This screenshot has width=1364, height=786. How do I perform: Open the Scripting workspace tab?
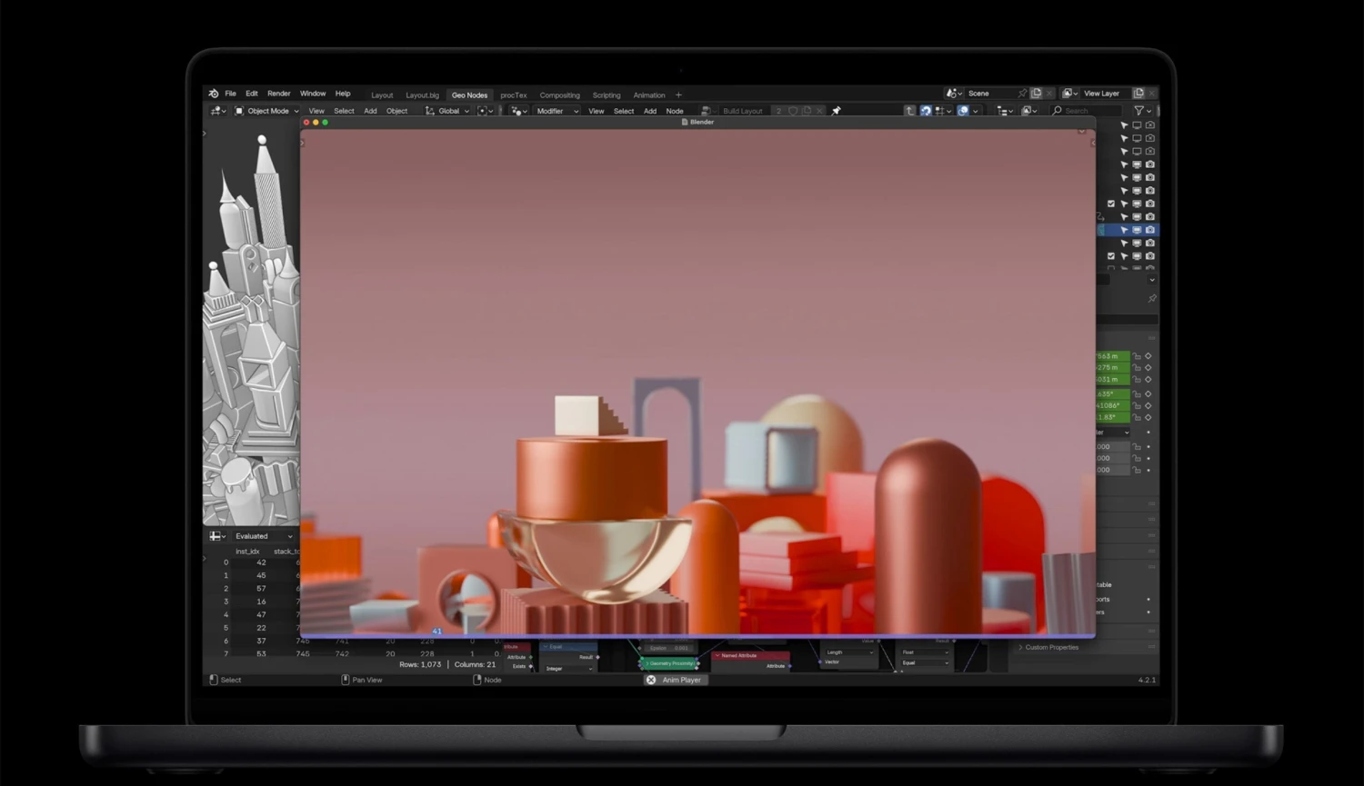click(607, 95)
